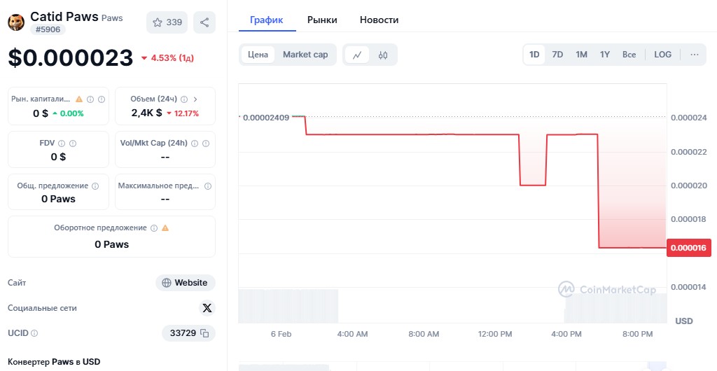This screenshot has width=717, height=371.
Task: Toggle chart to Market cap view
Action: point(305,55)
